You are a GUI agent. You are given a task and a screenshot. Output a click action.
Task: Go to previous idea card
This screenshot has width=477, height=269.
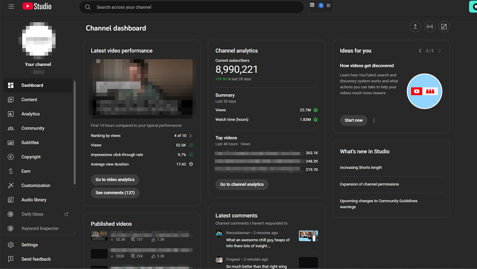pos(420,51)
